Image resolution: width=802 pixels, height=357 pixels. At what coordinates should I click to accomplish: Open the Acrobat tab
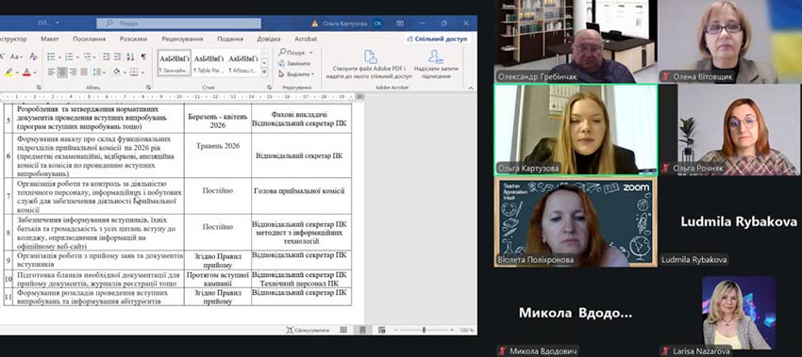306,39
